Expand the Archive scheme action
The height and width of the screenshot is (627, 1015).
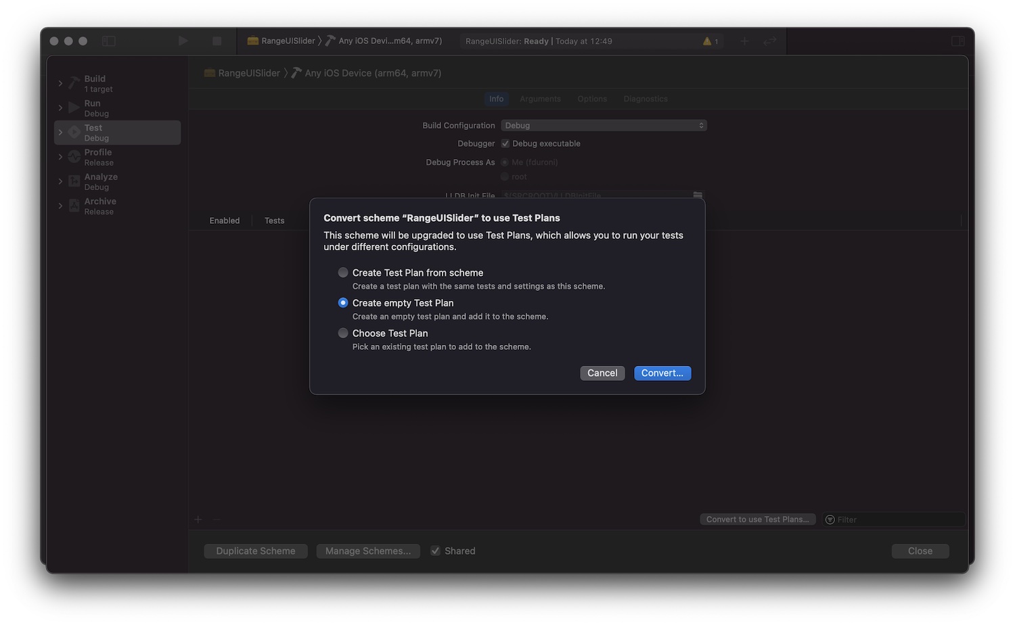[60, 206]
